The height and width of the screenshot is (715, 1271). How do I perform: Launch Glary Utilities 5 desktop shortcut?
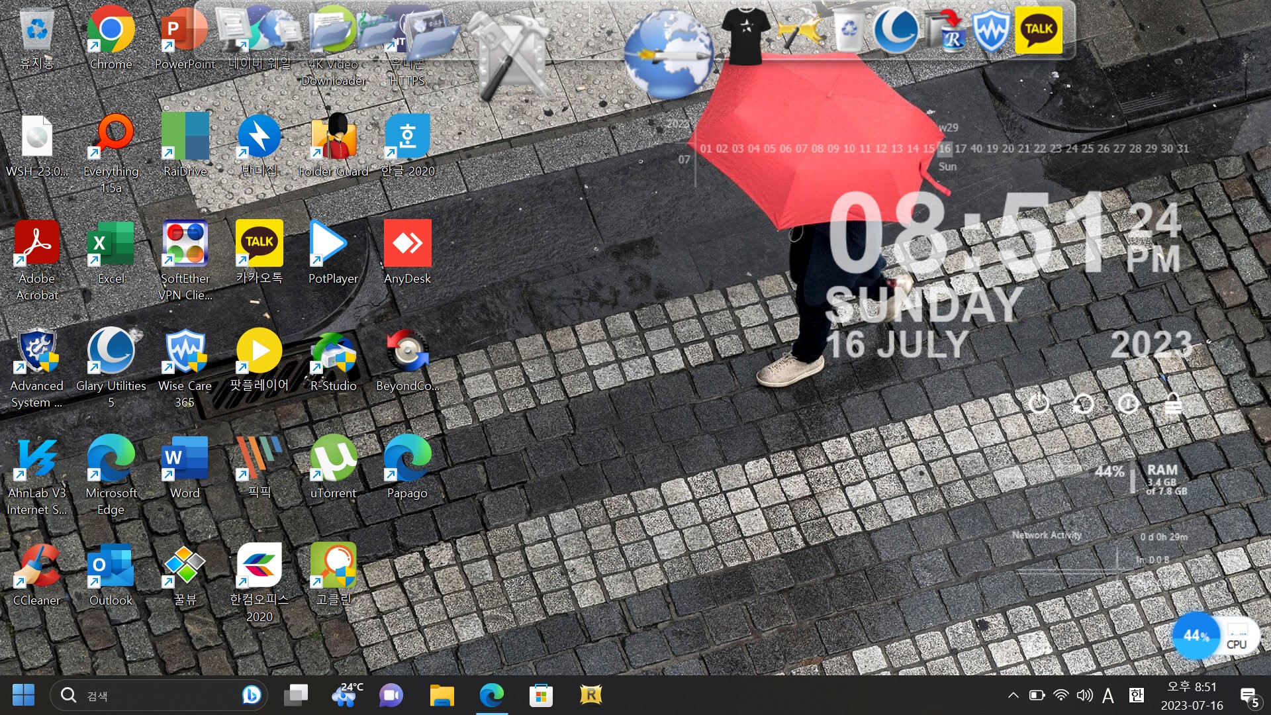click(x=111, y=368)
